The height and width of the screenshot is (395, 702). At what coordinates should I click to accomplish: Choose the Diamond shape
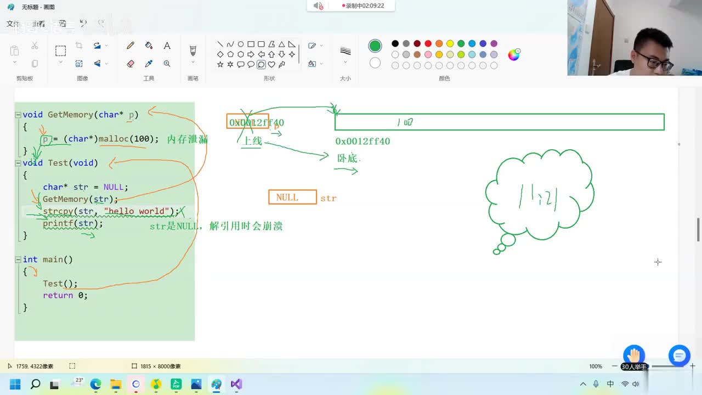pos(220,54)
